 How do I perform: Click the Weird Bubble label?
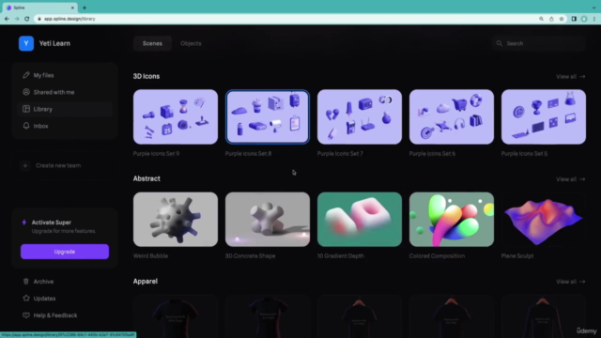(150, 256)
